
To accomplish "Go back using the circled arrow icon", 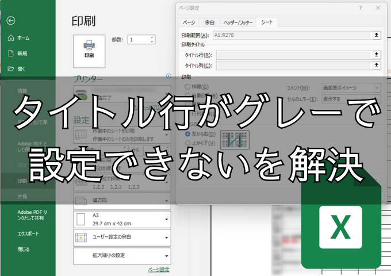I will click(11, 21).
